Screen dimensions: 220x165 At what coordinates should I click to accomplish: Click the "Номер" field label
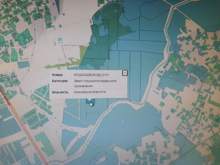click(57, 75)
